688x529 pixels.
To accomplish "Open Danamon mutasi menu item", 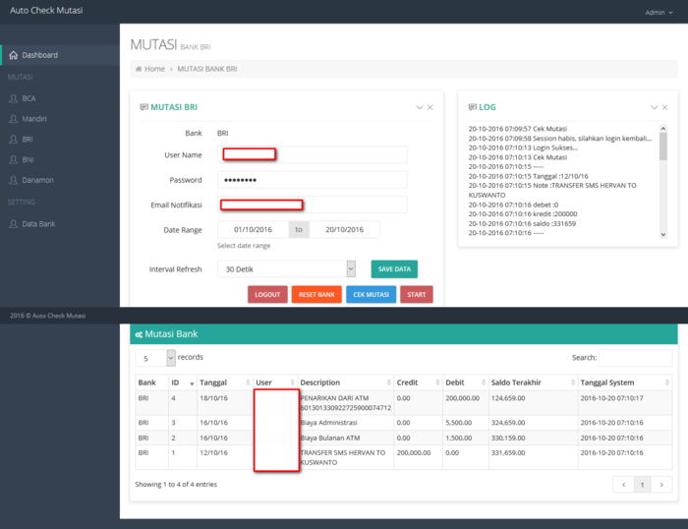I will click(37, 180).
